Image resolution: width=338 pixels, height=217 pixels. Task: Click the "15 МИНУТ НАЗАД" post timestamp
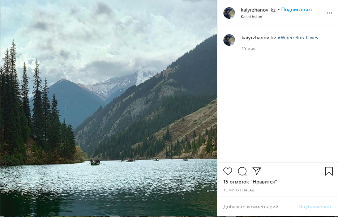tap(239, 190)
